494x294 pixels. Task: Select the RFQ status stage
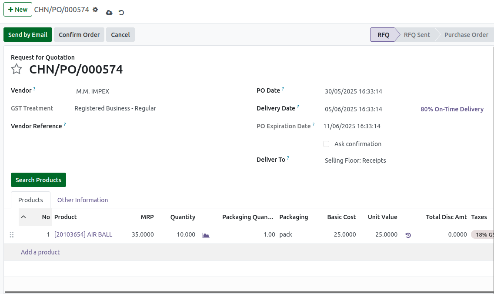[383, 35]
